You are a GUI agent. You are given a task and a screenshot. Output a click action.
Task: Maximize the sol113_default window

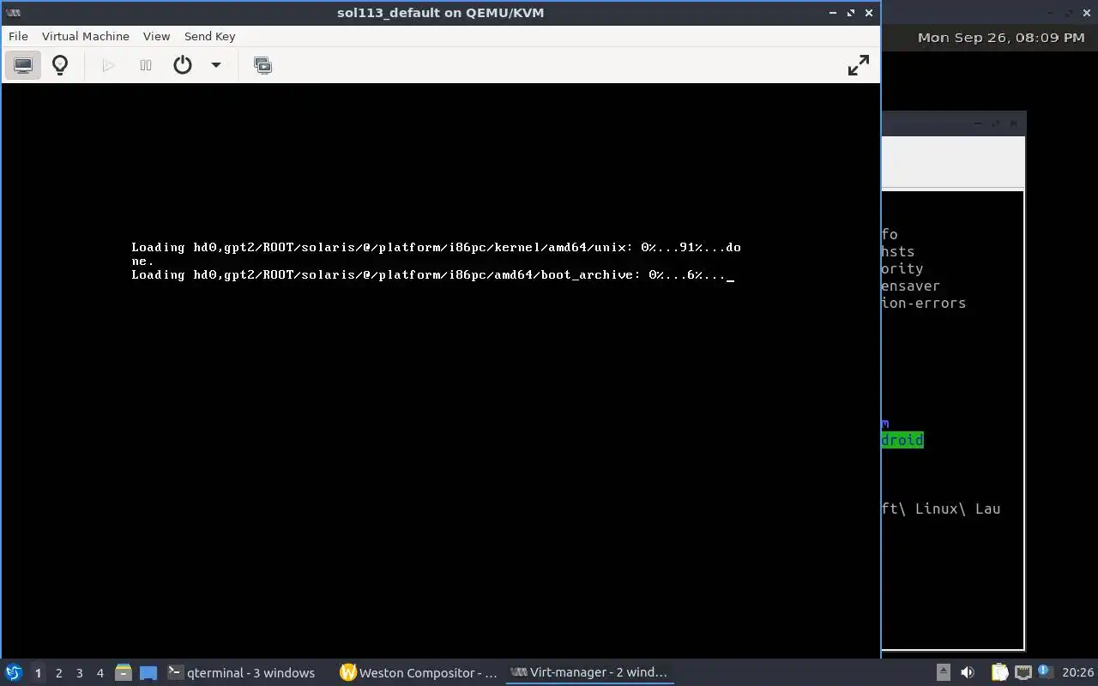coord(851,13)
